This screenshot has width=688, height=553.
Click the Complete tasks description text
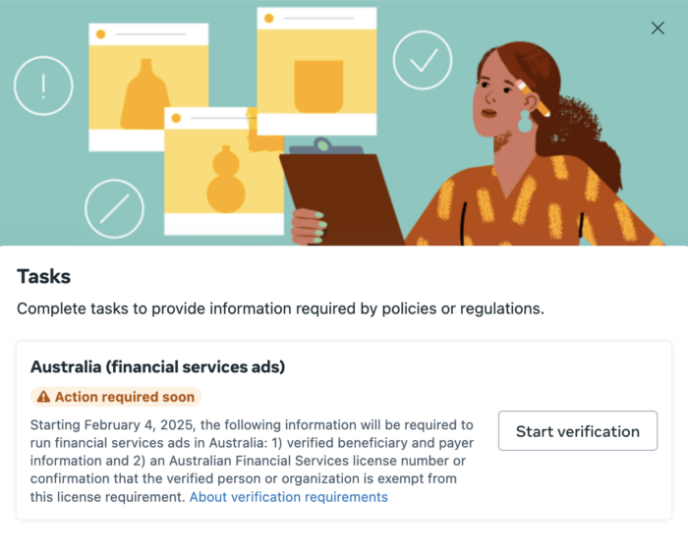pyautogui.click(x=280, y=308)
